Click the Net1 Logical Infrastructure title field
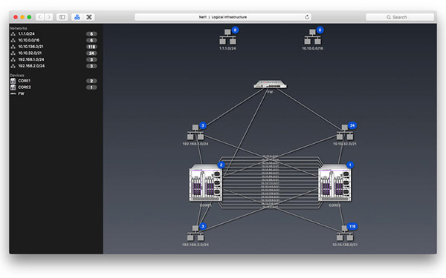Viewport: 446px width, 278px height. coord(223,17)
